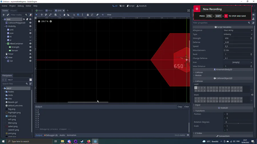Screen dimensions: 257x144
Task: Open the Debug menu
Action: [x=21, y=6]
